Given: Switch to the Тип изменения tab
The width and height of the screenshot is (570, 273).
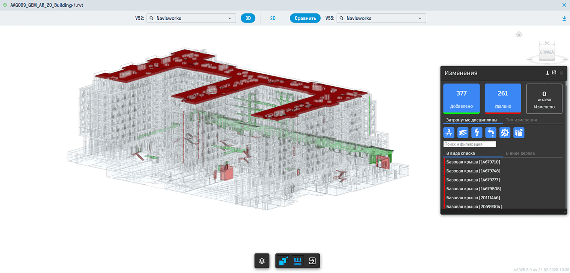Looking at the screenshot, I should (521, 120).
